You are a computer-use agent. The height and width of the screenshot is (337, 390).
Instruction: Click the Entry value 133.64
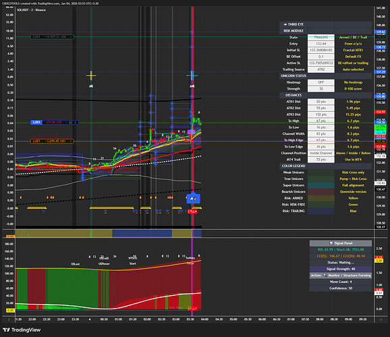321,44
